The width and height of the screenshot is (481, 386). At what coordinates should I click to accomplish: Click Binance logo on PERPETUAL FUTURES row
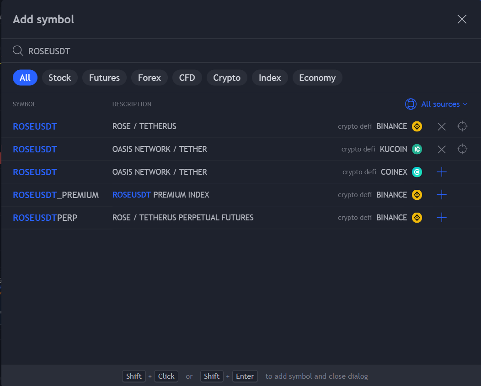pos(417,218)
